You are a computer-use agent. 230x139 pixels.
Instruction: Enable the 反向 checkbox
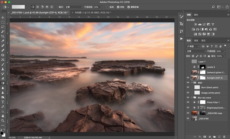point(108,7)
